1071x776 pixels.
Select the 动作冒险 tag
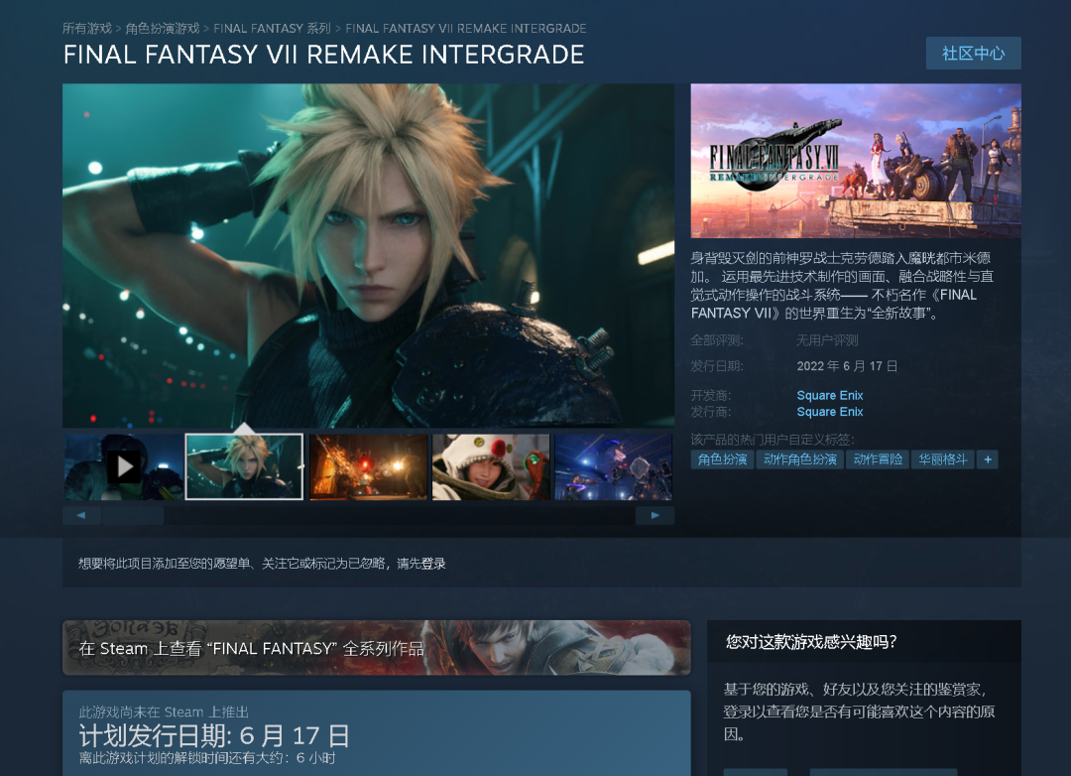[x=878, y=459]
